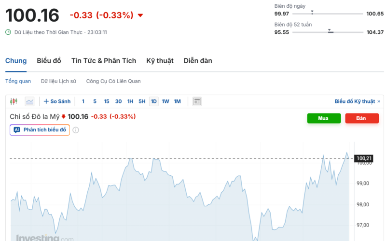Image resolution: width=386 pixels, height=241 pixels.
Task: Click the info icon beside Phân tích biểu đồ
Action: coord(76,130)
